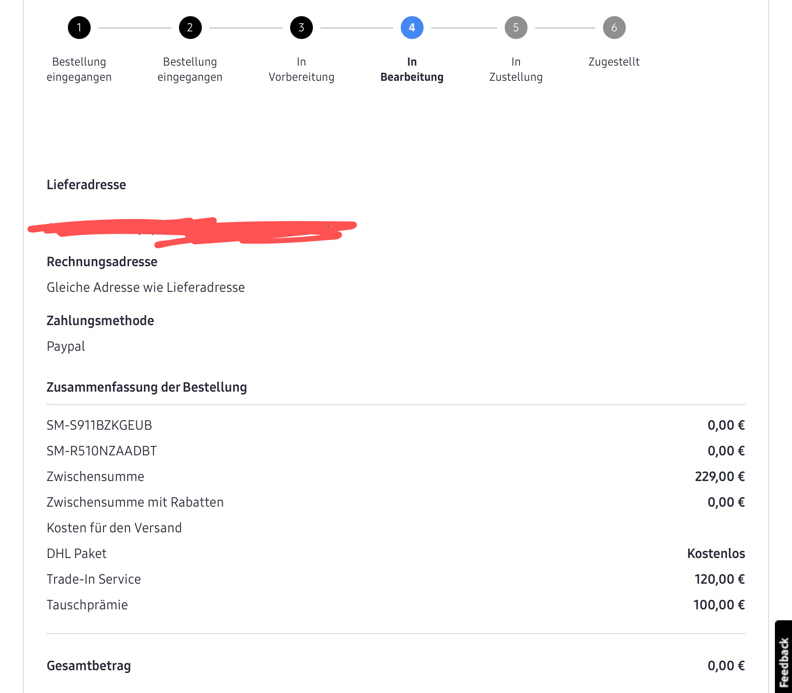Image resolution: width=792 pixels, height=693 pixels.
Task: Click the step 2 circle icon
Action: pyautogui.click(x=190, y=28)
